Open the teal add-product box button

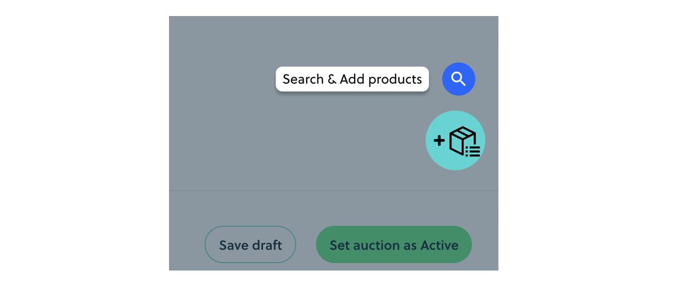coord(456,140)
